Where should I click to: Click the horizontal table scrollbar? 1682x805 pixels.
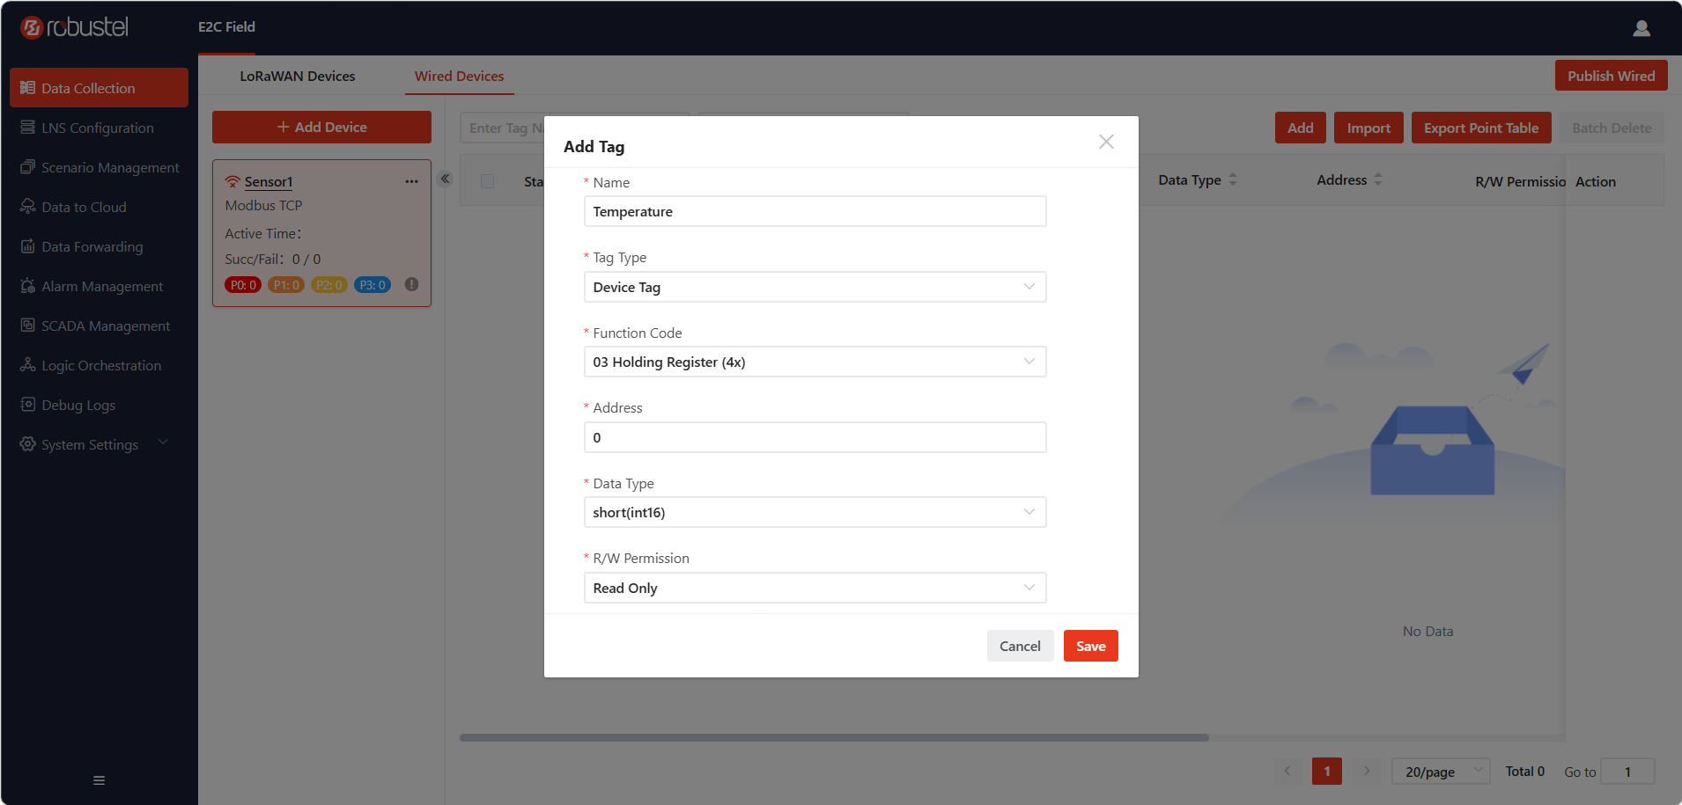pos(834,737)
